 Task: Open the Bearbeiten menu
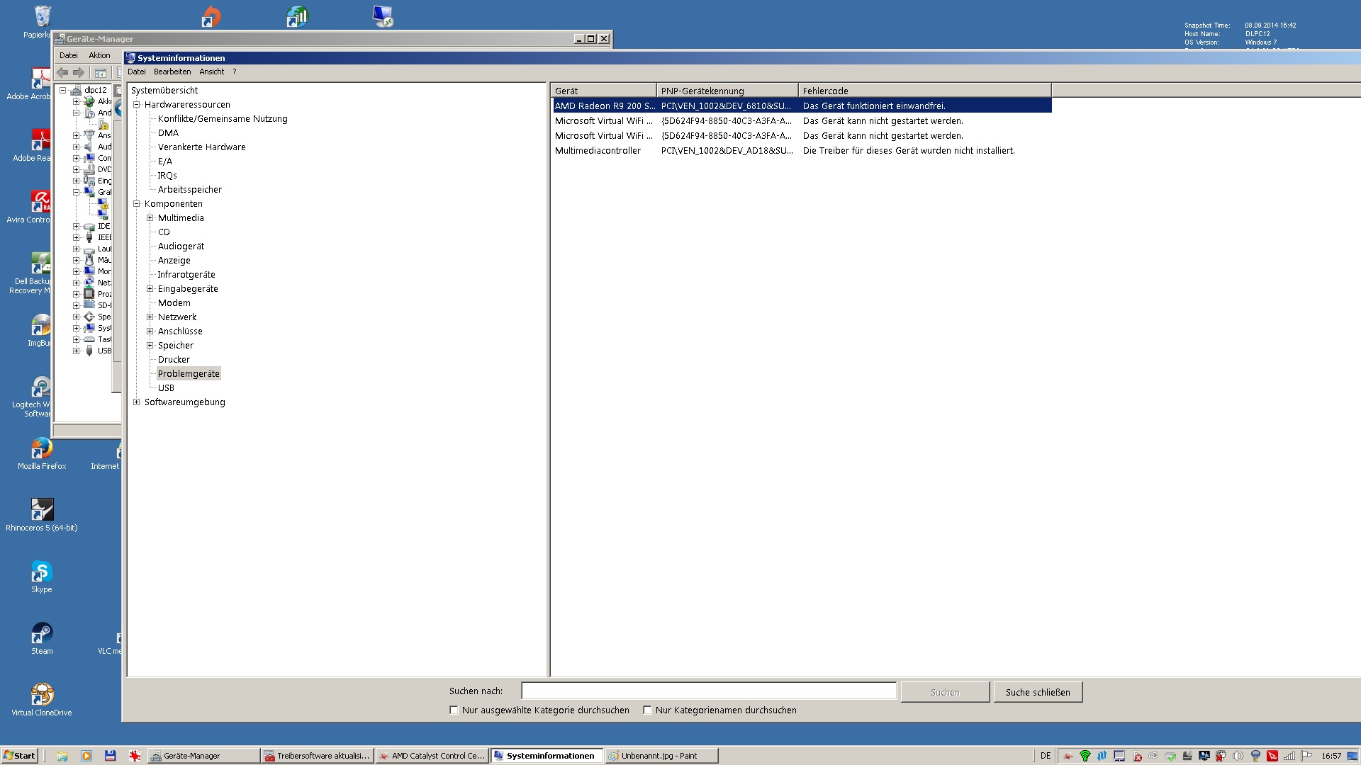click(x=172, y=72)
